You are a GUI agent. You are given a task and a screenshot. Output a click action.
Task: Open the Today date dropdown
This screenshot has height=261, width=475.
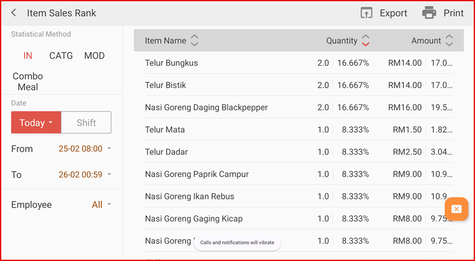click(36, 123)
